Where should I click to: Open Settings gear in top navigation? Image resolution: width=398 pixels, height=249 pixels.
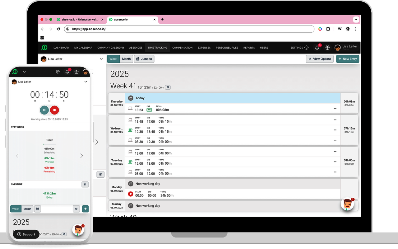pyautogui.click(x=306, y=48)
